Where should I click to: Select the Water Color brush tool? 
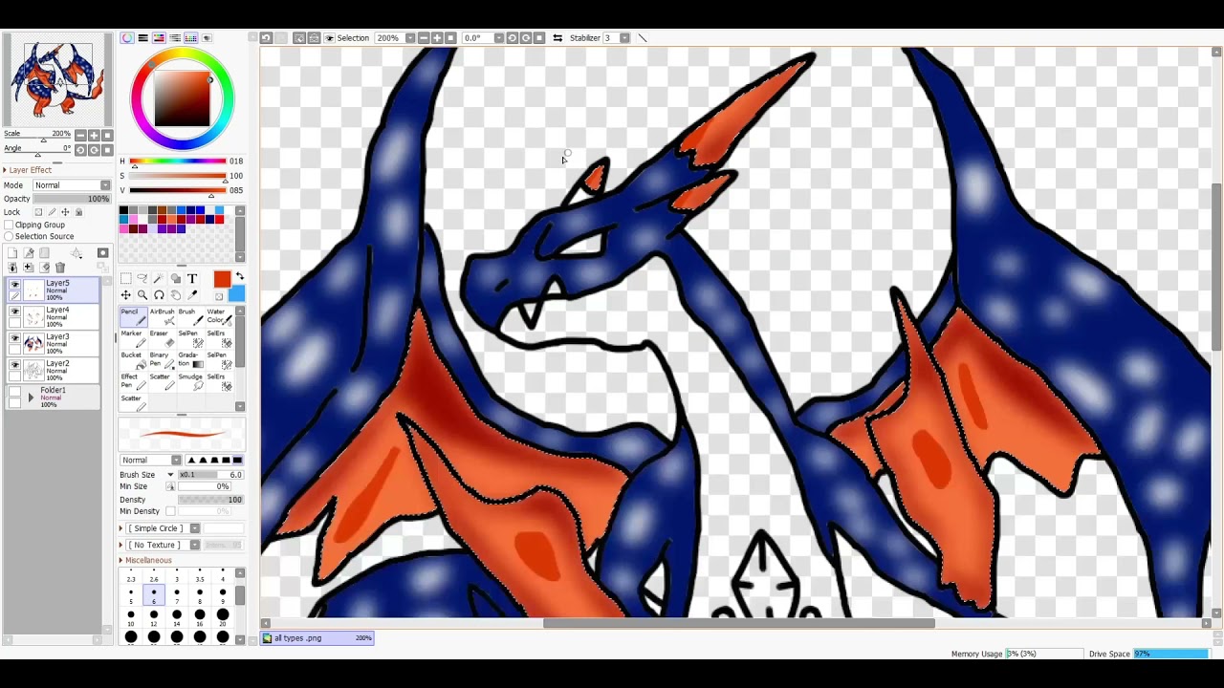[x=218, y=318]
